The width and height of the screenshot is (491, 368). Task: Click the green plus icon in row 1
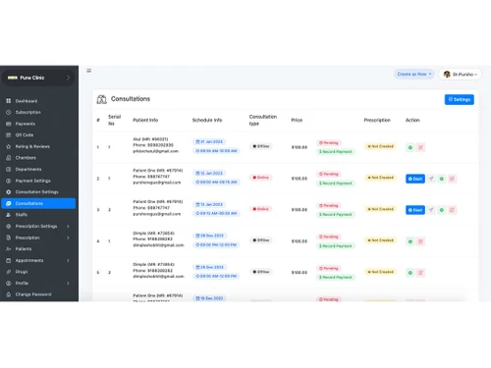pyautogui.click(x=410, y=147)
